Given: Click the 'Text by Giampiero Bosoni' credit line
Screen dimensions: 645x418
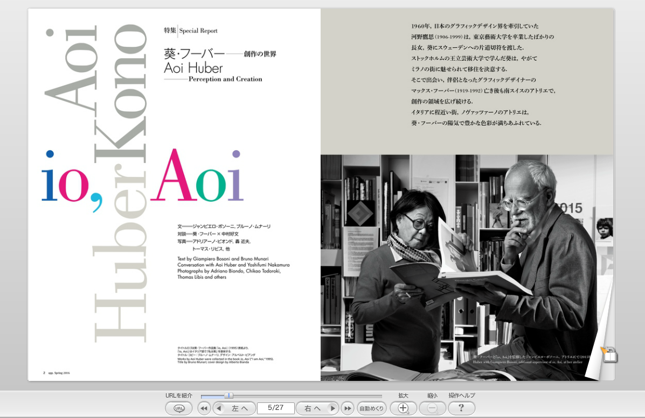Looking at the screenshot, I should coord(223,259).
